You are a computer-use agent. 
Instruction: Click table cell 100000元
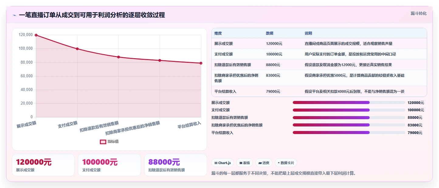[274, 54]
